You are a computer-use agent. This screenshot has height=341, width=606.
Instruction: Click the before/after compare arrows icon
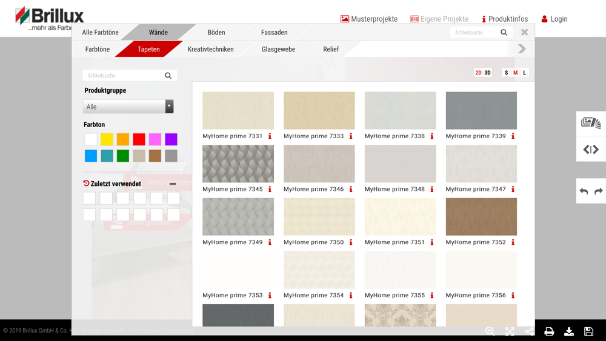(591, 149)
